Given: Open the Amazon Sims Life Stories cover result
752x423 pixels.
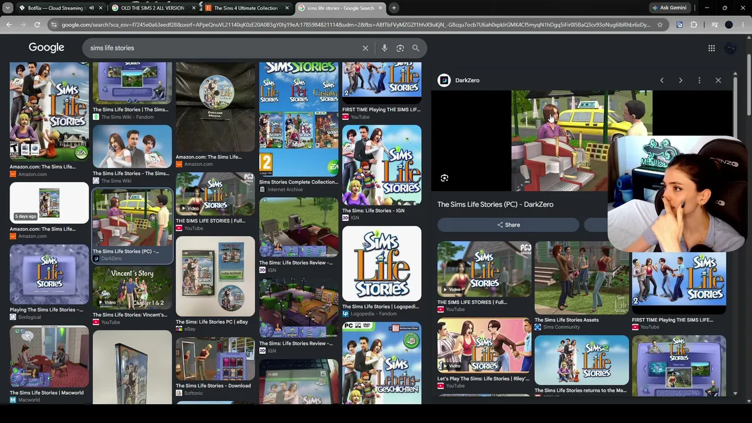Looking at the screenshot, I should coord(49,112).
